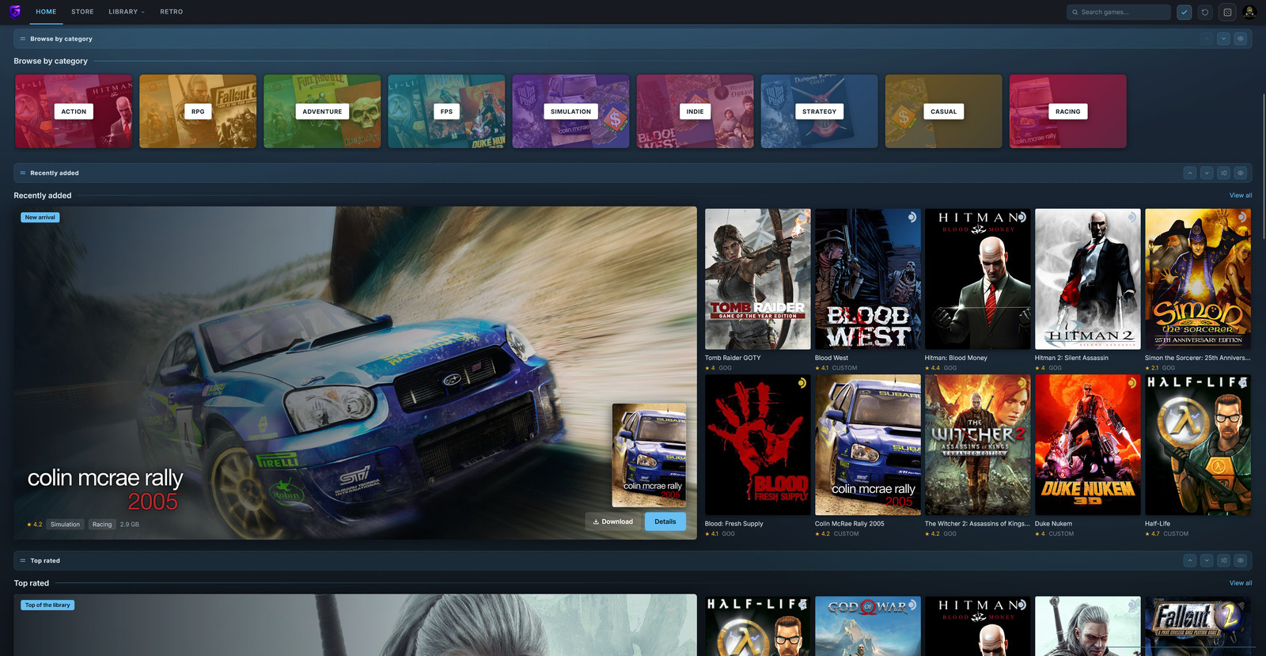Viewport: 1266px width, 656px height.
Task: Click the drag handle of Top rated bar
Action: tap(23, 561)
